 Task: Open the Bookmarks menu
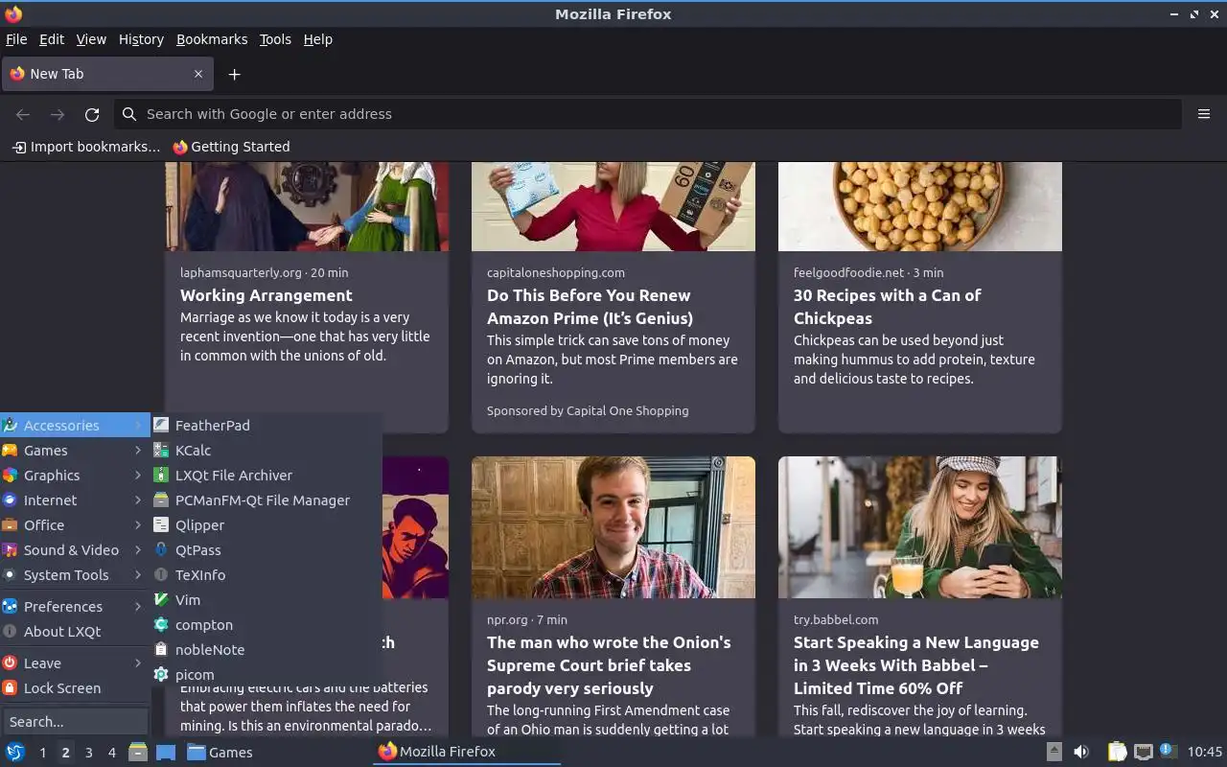212,39
